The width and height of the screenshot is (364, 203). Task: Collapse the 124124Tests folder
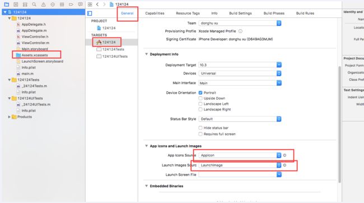[10, 80]
